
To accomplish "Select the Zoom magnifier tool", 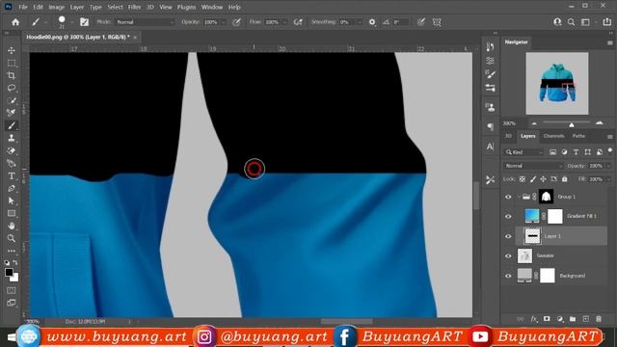I will (11, 238).
